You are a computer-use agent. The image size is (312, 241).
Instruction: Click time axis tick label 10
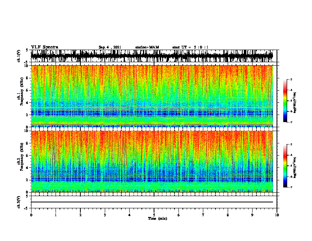(x=277, y=215)
